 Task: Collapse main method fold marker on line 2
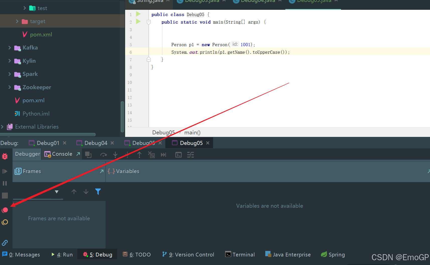(148, 22)
